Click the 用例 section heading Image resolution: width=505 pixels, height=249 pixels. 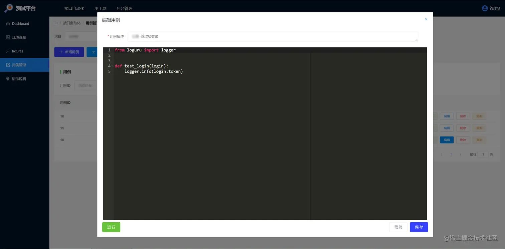pyautogui.click(x=67, y=72)
